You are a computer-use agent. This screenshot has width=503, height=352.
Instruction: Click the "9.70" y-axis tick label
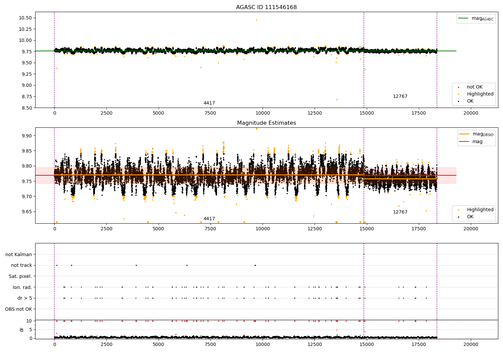click(27, 196)
